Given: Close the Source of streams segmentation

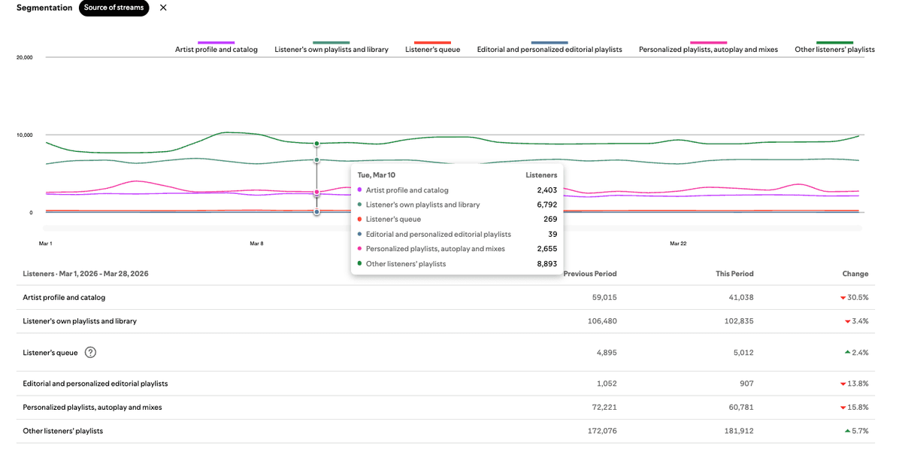Looking at the screenshot, I should (163, 8).
